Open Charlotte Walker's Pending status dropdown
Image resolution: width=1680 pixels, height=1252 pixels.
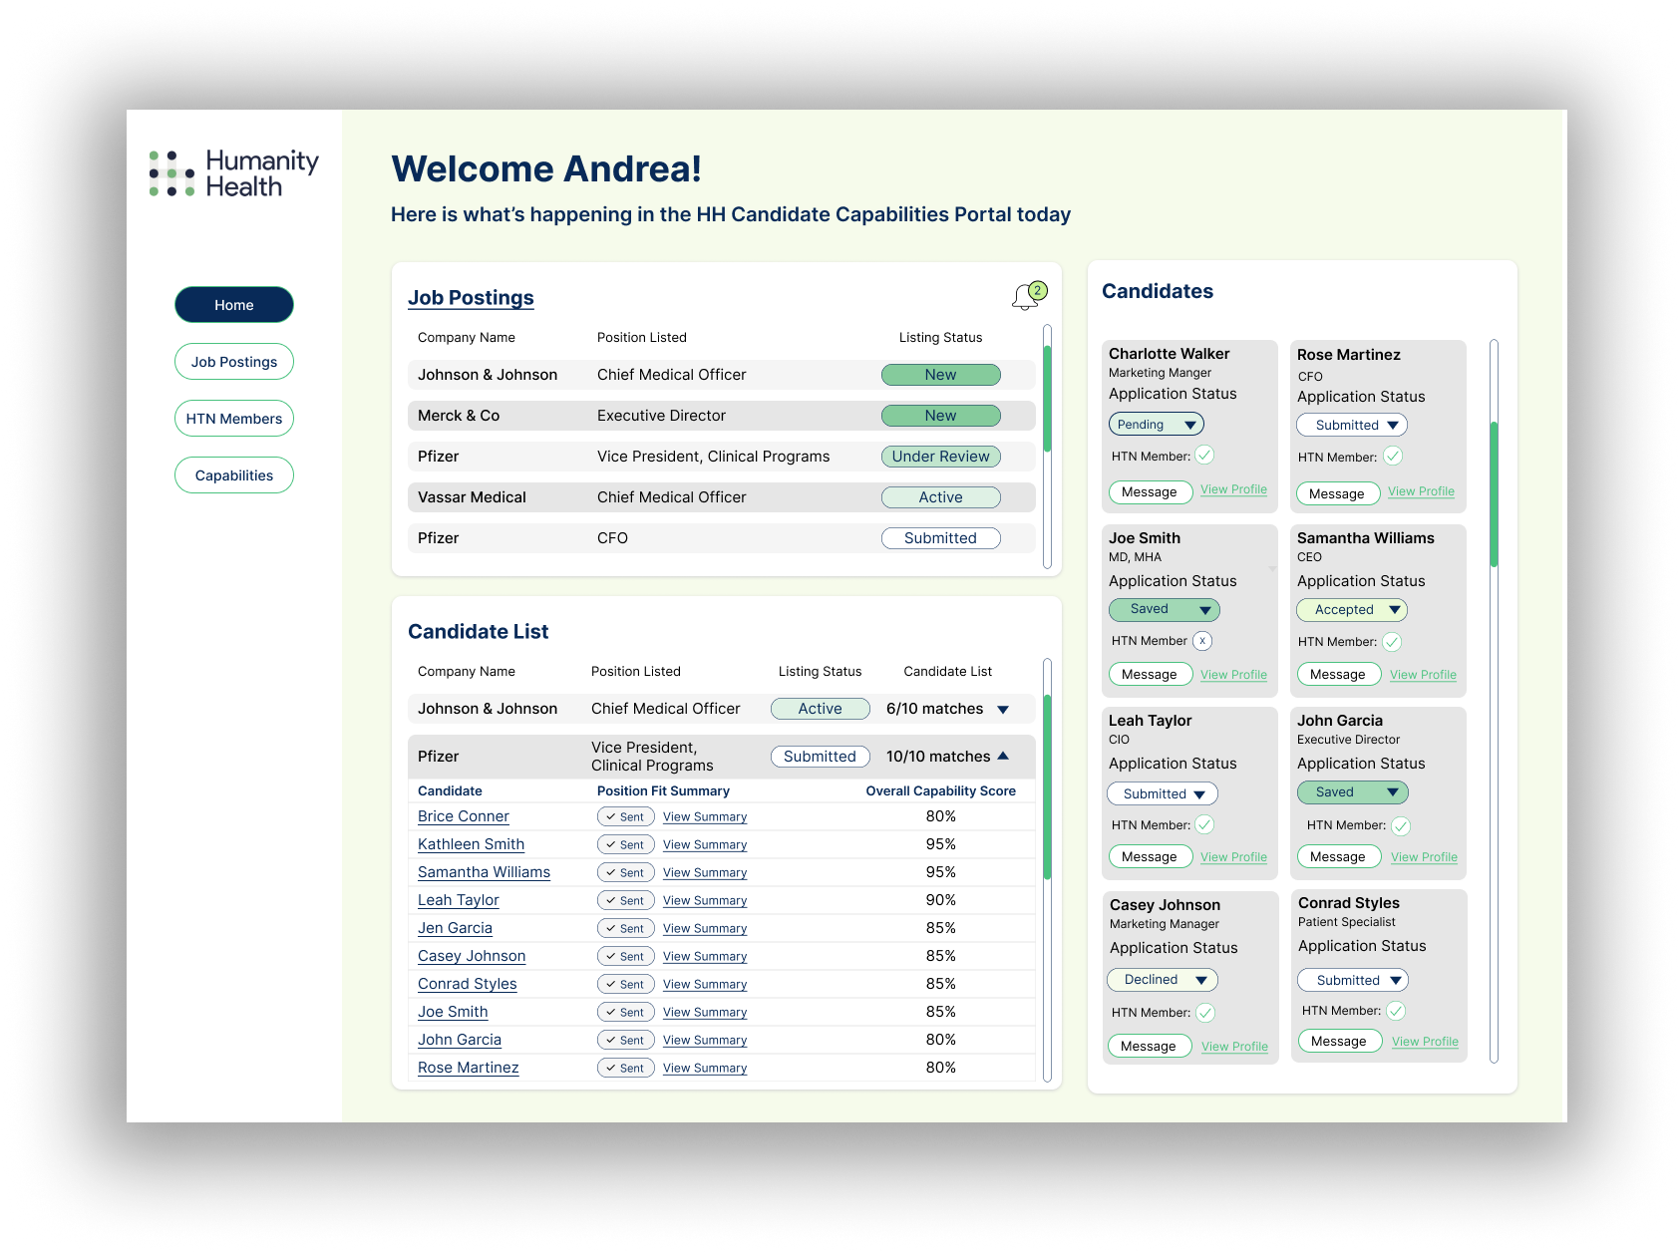point(1157,425)
